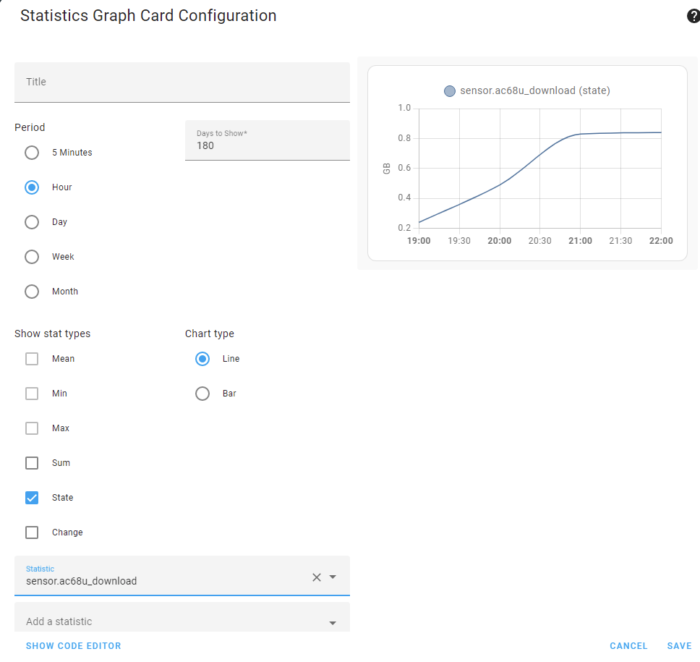Toggle the Change stat type
Viewport: 700px width, 662px height.
[32, 532]
